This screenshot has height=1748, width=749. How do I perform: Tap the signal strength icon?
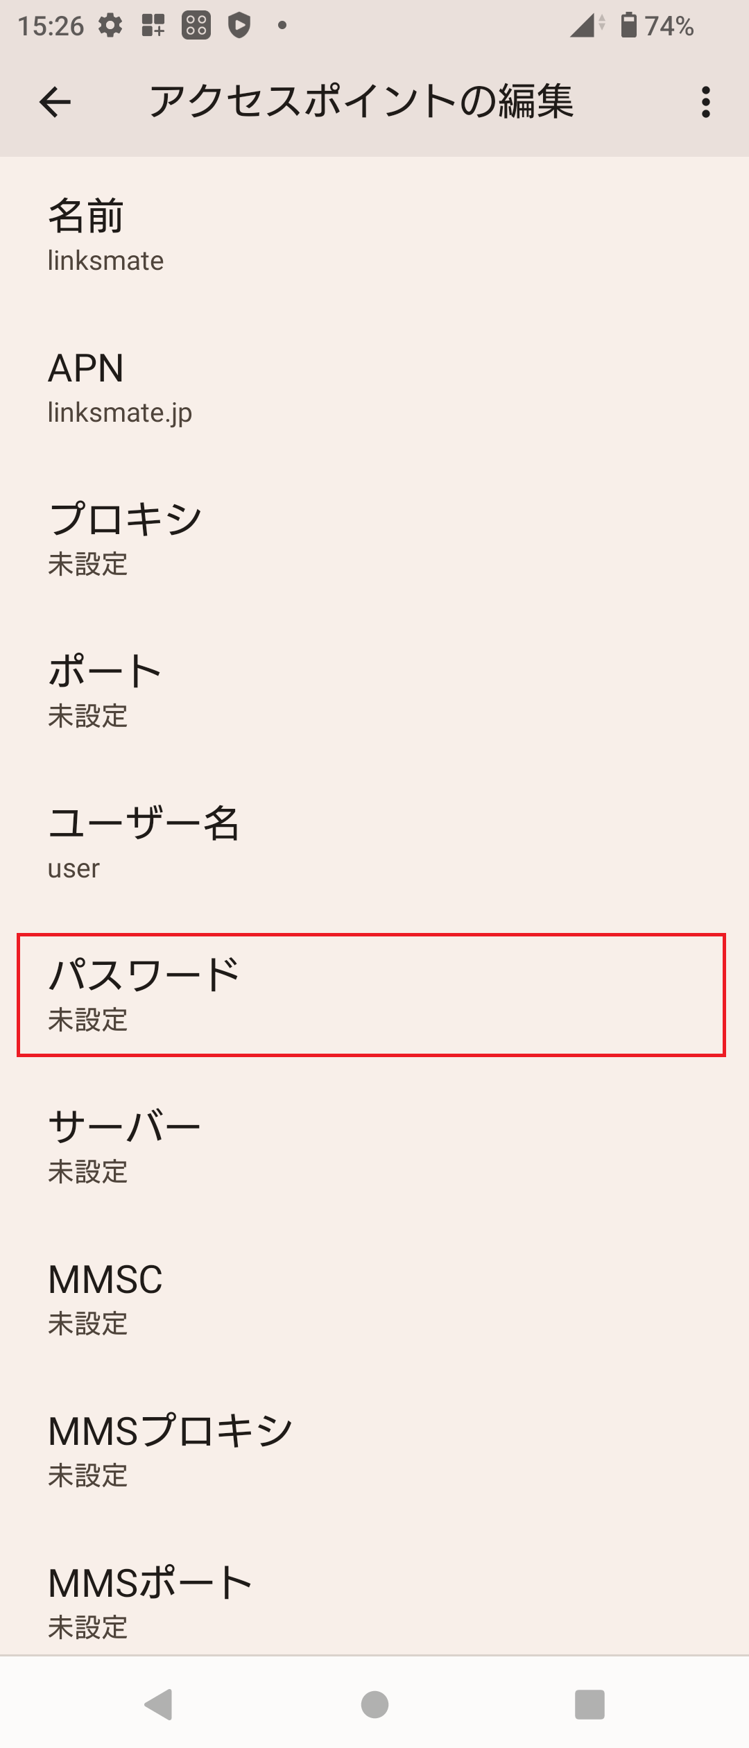click(586, 26)
